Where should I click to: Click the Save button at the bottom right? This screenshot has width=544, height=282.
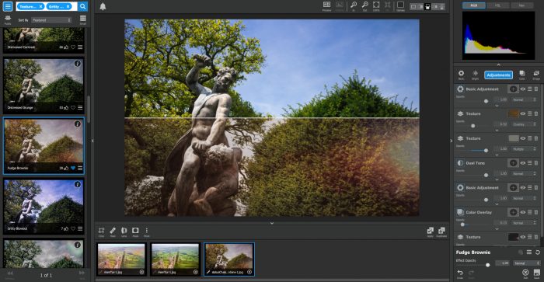pos(536,273)
